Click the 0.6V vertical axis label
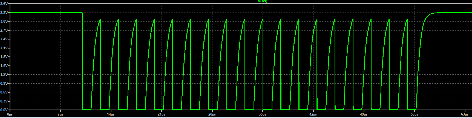Viewport: 472px width, 118px height. click(4, 92)
